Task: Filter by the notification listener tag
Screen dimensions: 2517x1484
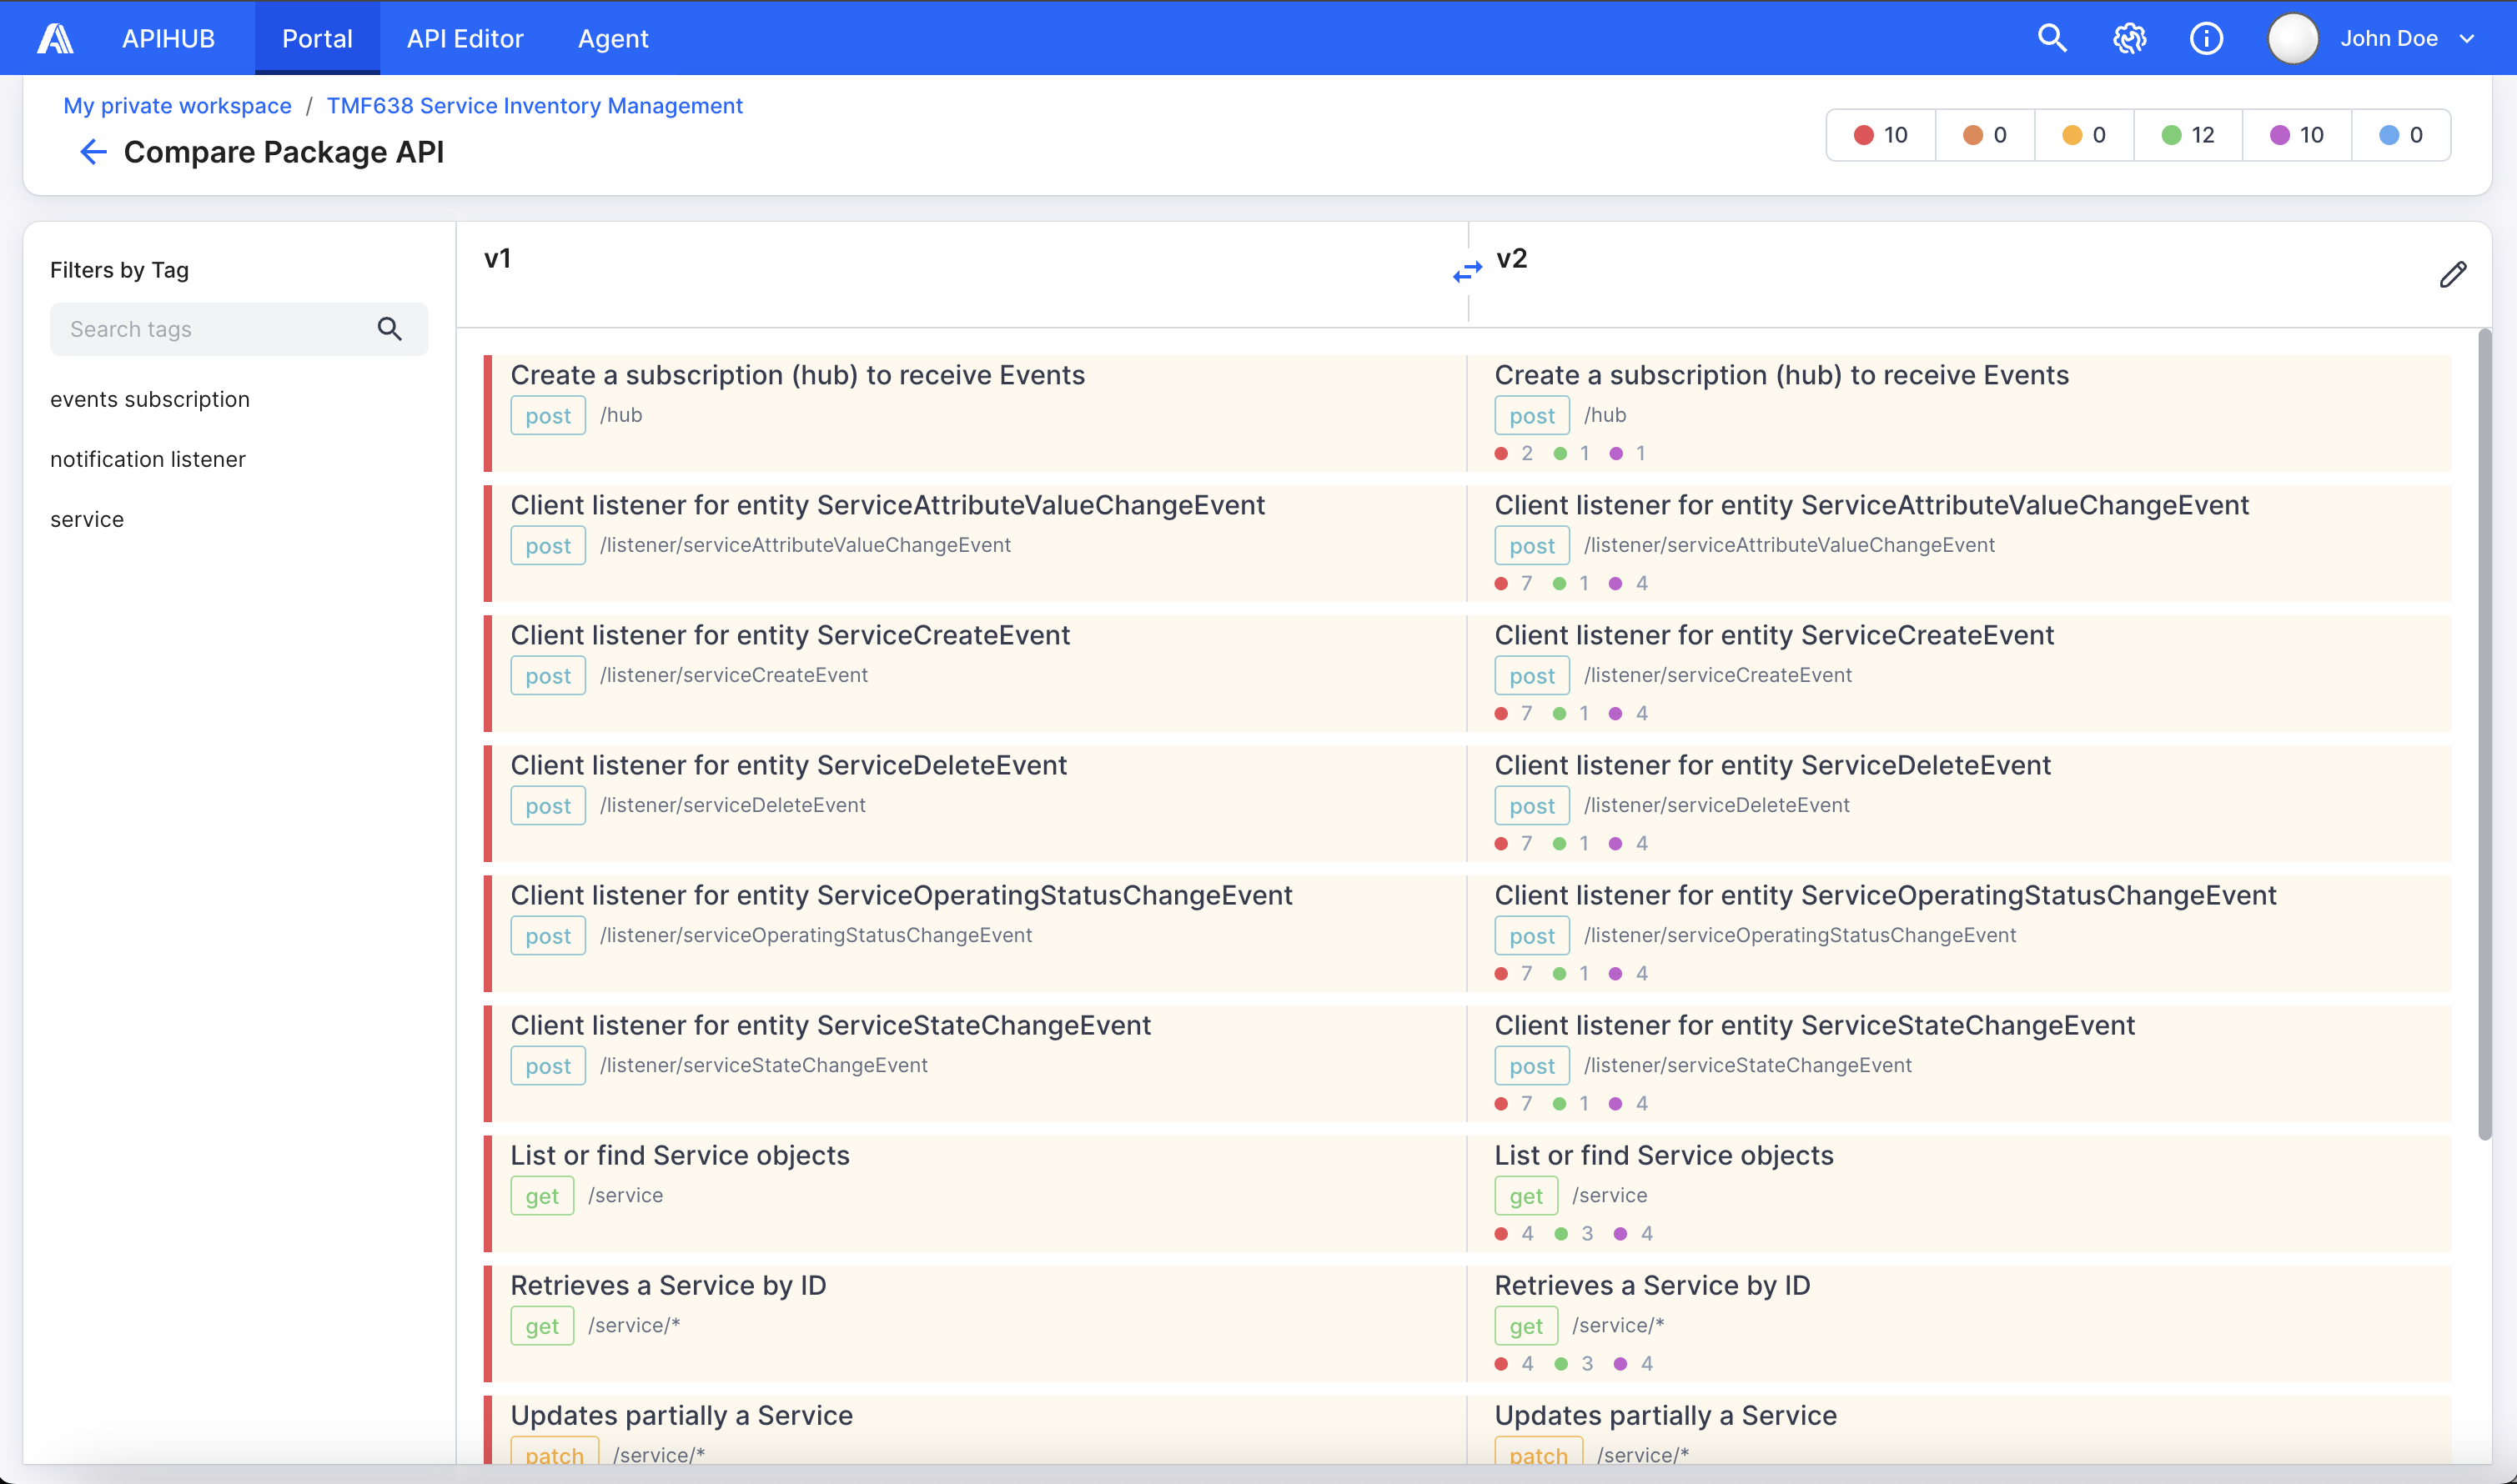Action: click(x=148, y=459)
